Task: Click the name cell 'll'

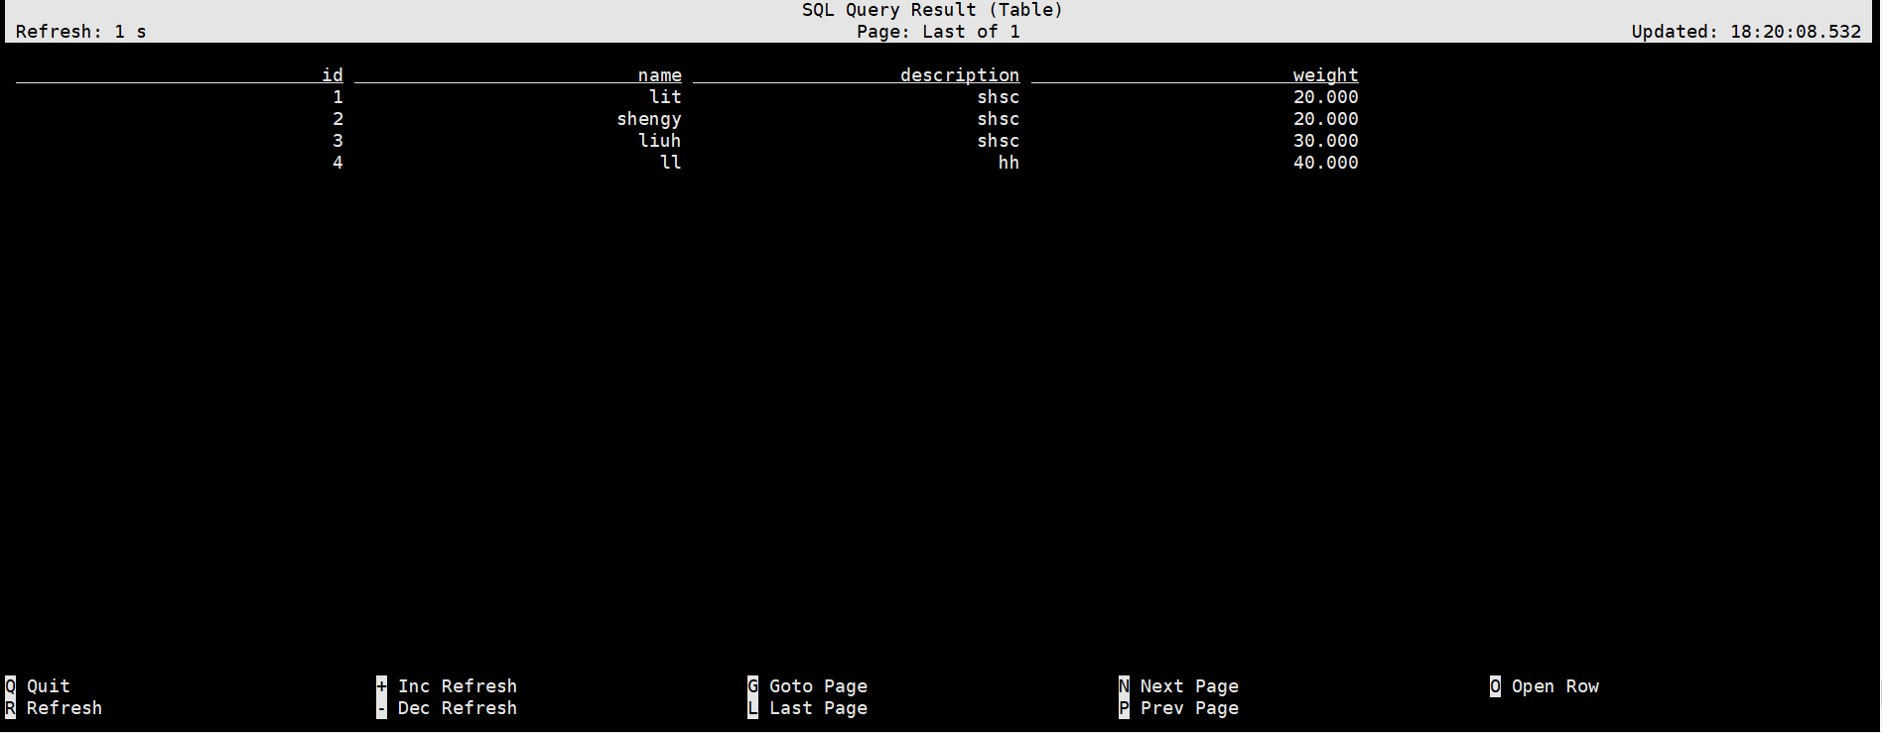Action: click(671, 163)
